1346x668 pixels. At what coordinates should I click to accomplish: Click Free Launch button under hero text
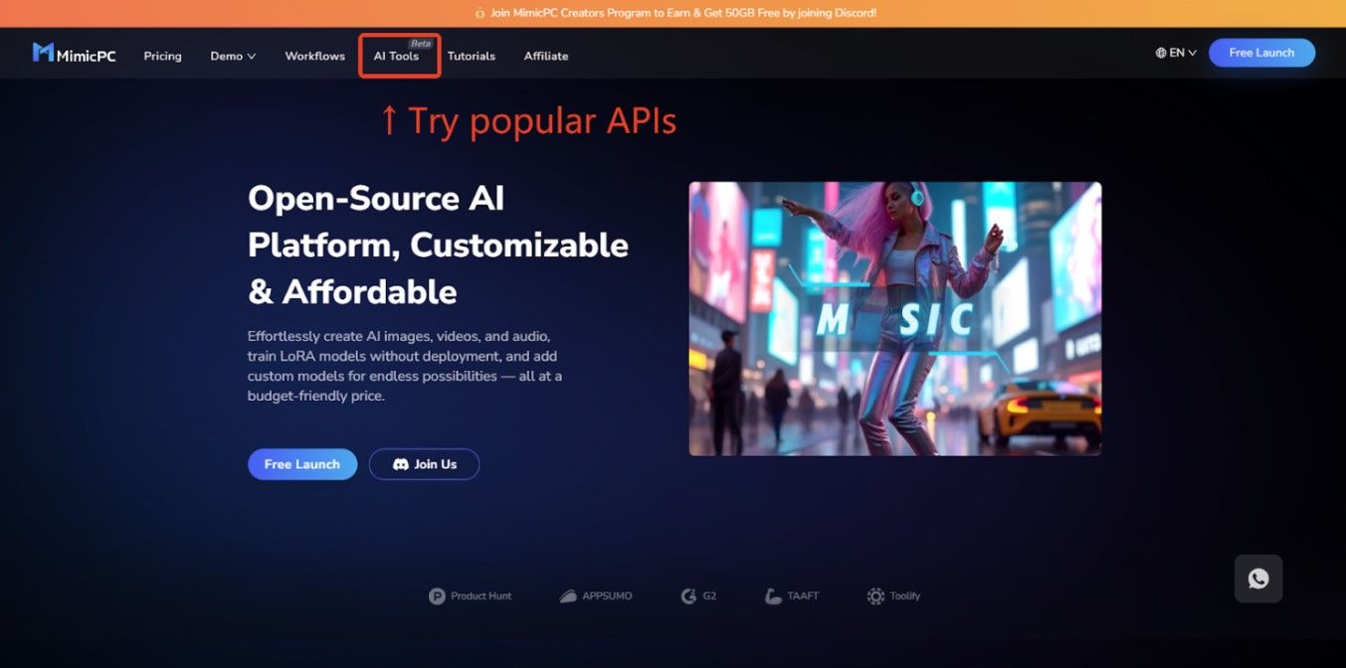(x=302, y=464)
